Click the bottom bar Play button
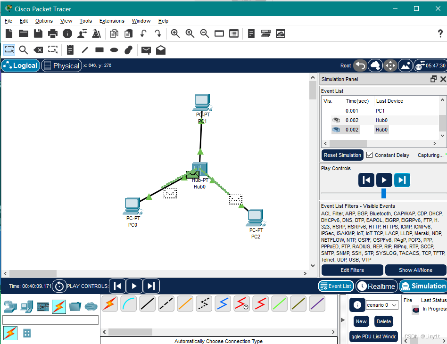 (134, 286)
